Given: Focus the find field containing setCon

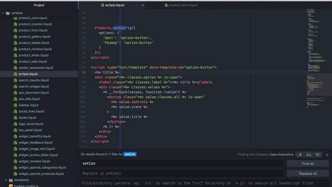Looking at the screenshot, I should [x=183, y=164].
